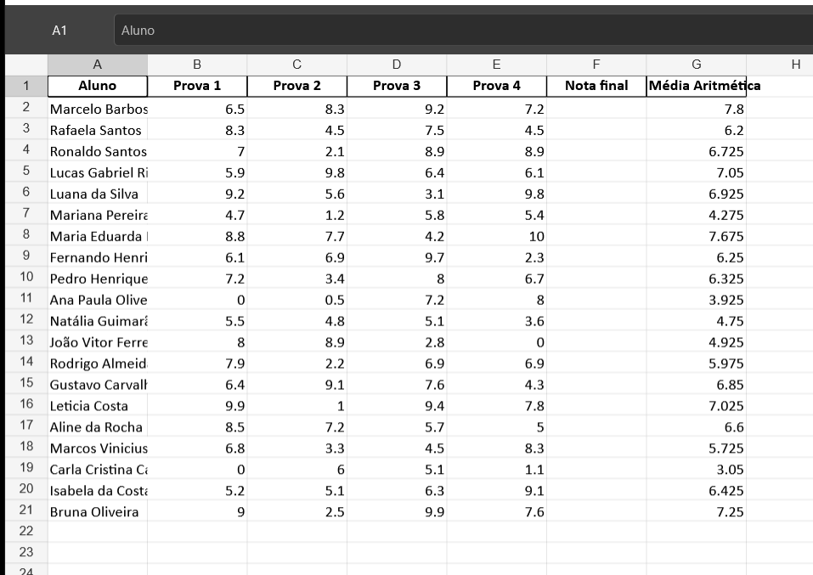Select Leticia Costa cell
The width and height of the screenshot is (813, 575).
tap(98, 406)
